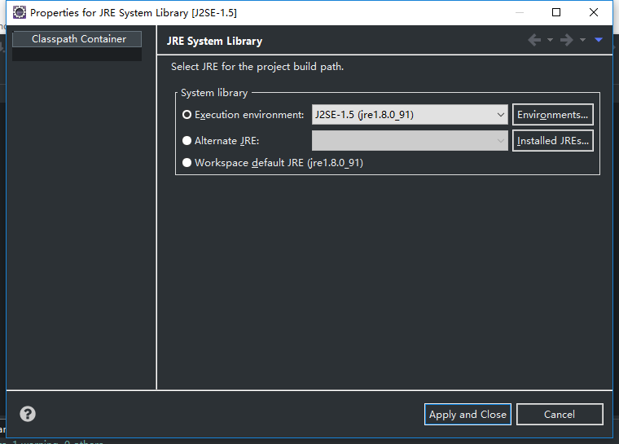The height and width of the screenshot is (444, 619).
Task: Select the Alternate JRE radio button
Action: tap(187, 141)
